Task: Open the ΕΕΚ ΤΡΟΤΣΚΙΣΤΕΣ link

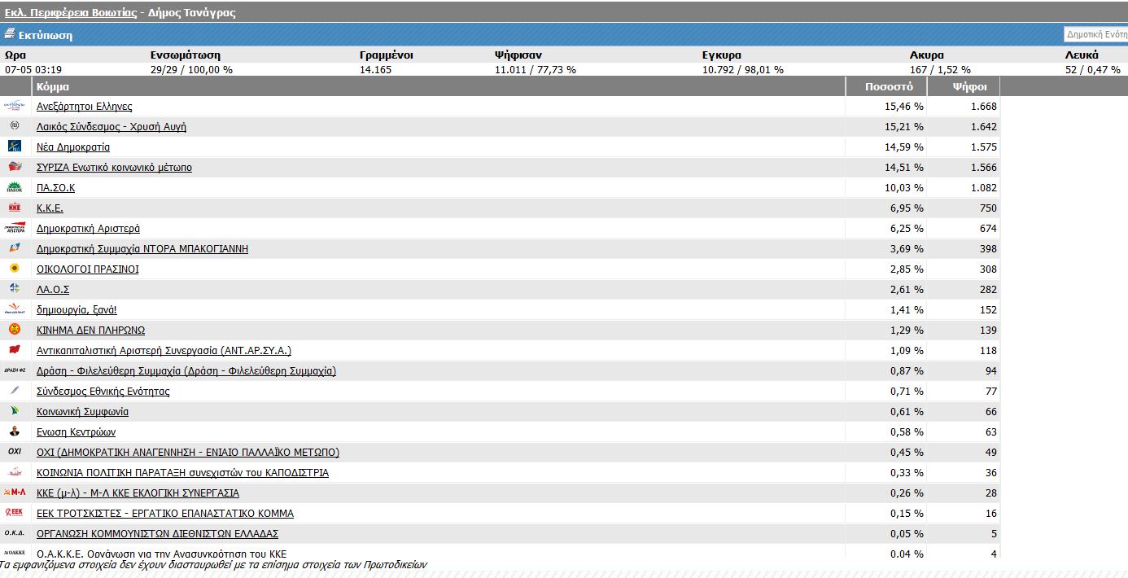Action: (x=165, y=514)
